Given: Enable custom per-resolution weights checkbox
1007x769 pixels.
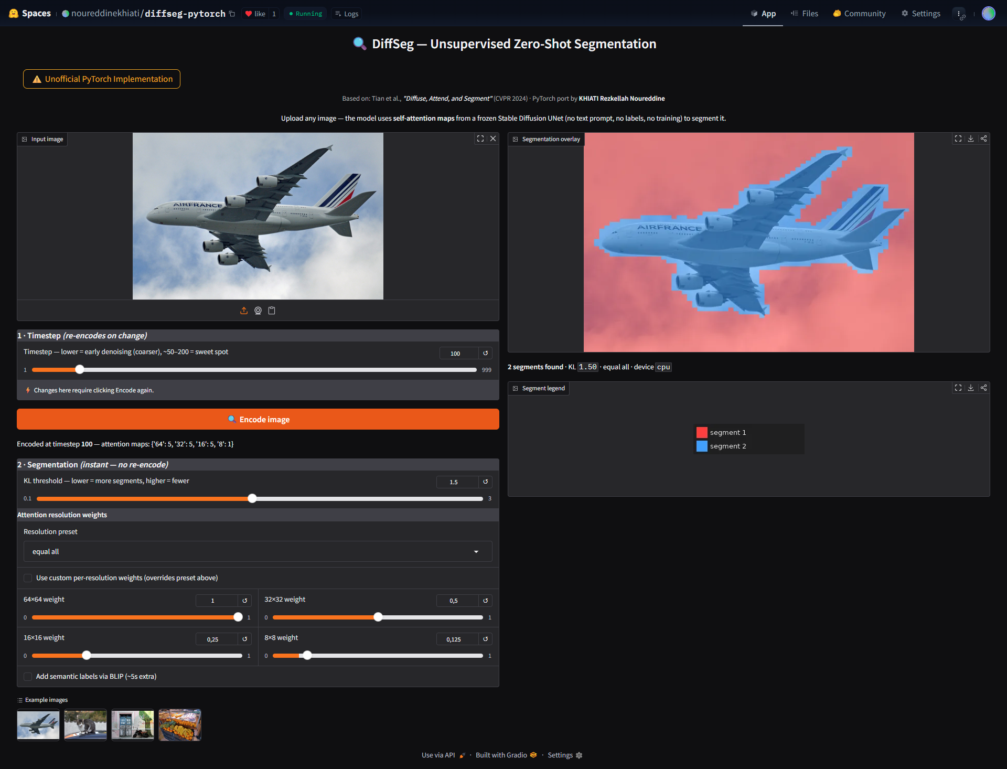Looking at the screenshot, I should (x=28, y=578).
